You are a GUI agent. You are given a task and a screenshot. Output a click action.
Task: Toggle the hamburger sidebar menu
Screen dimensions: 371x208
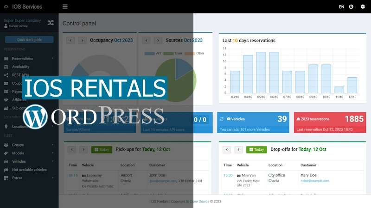coord(65,6)
